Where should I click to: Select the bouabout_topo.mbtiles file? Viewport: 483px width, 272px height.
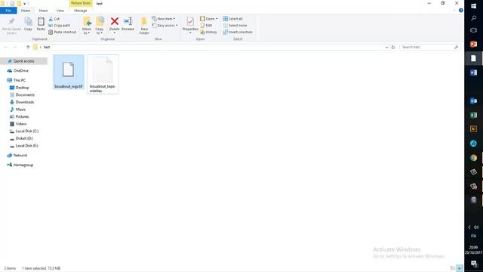[x=103, y=74]
